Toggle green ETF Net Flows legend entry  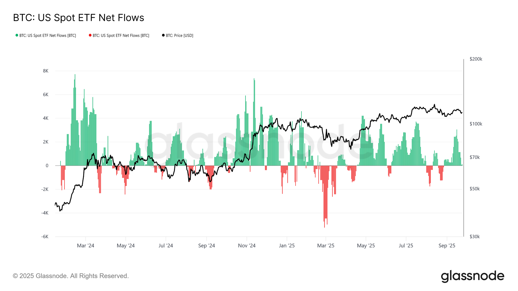(x=46, y=35)
